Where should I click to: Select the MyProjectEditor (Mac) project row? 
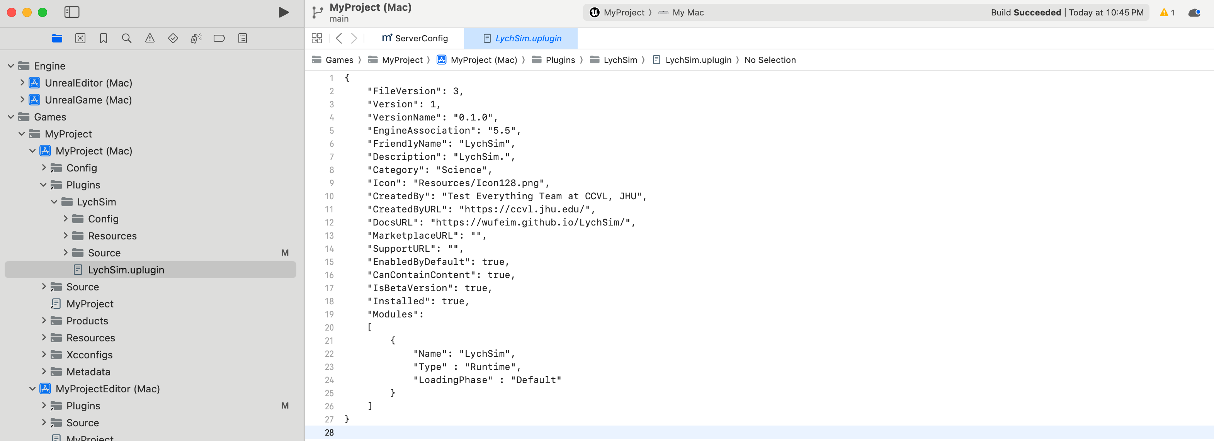150,389
